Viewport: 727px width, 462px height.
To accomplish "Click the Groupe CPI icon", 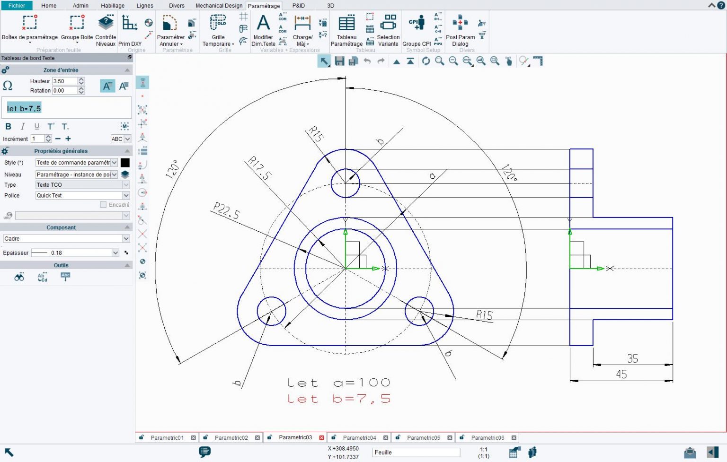I will pyautogui.click(x=417, y=23).
